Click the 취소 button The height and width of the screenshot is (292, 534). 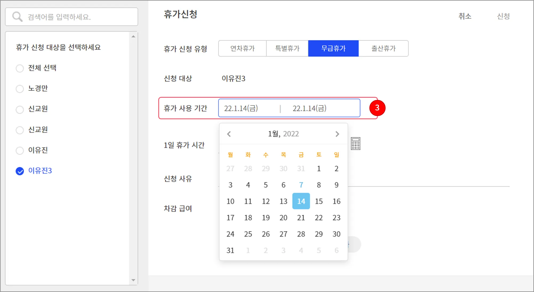point(465,16)
